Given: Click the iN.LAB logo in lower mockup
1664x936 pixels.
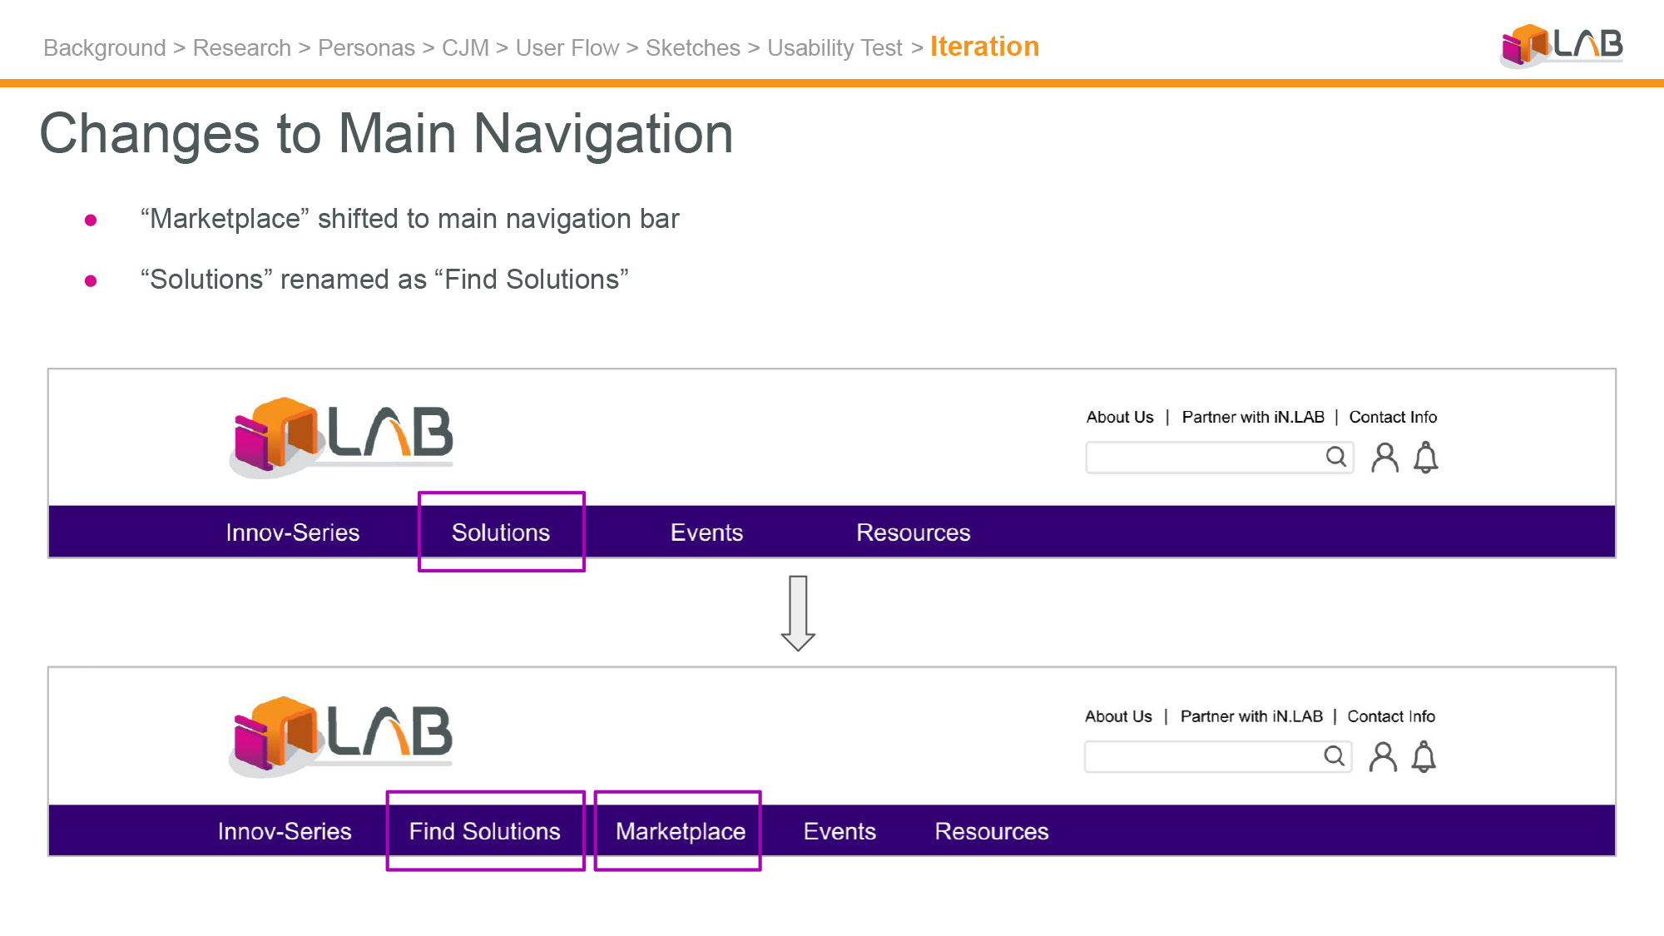Looking at the screenshot, I should coord(341,736).
